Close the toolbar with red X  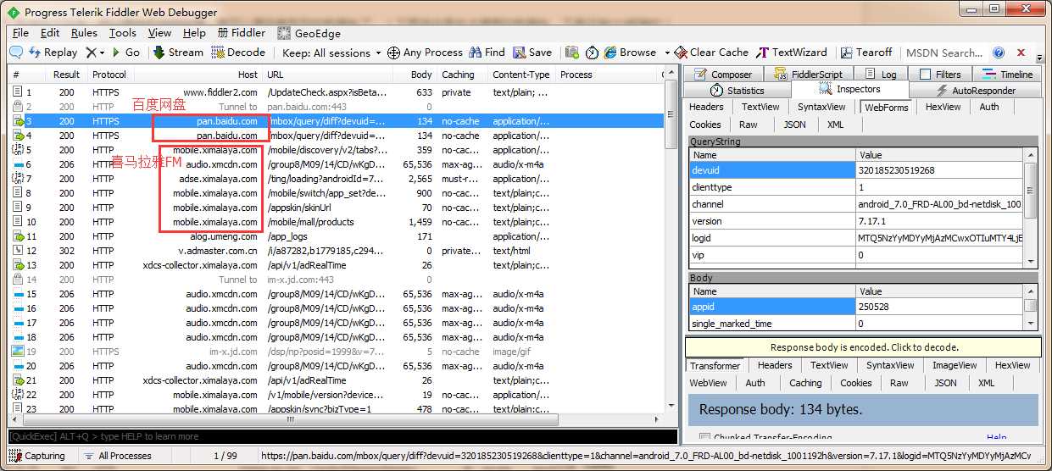coord(1021,53)
